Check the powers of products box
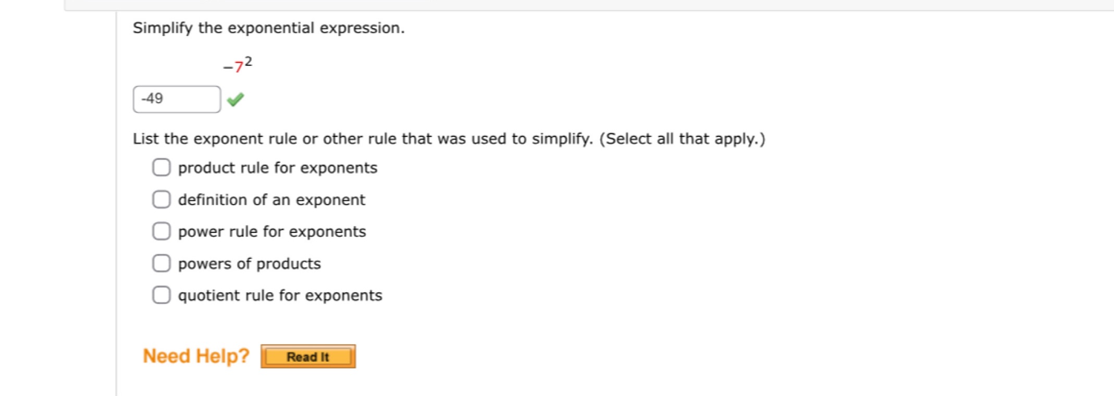 tap(162, 263)
